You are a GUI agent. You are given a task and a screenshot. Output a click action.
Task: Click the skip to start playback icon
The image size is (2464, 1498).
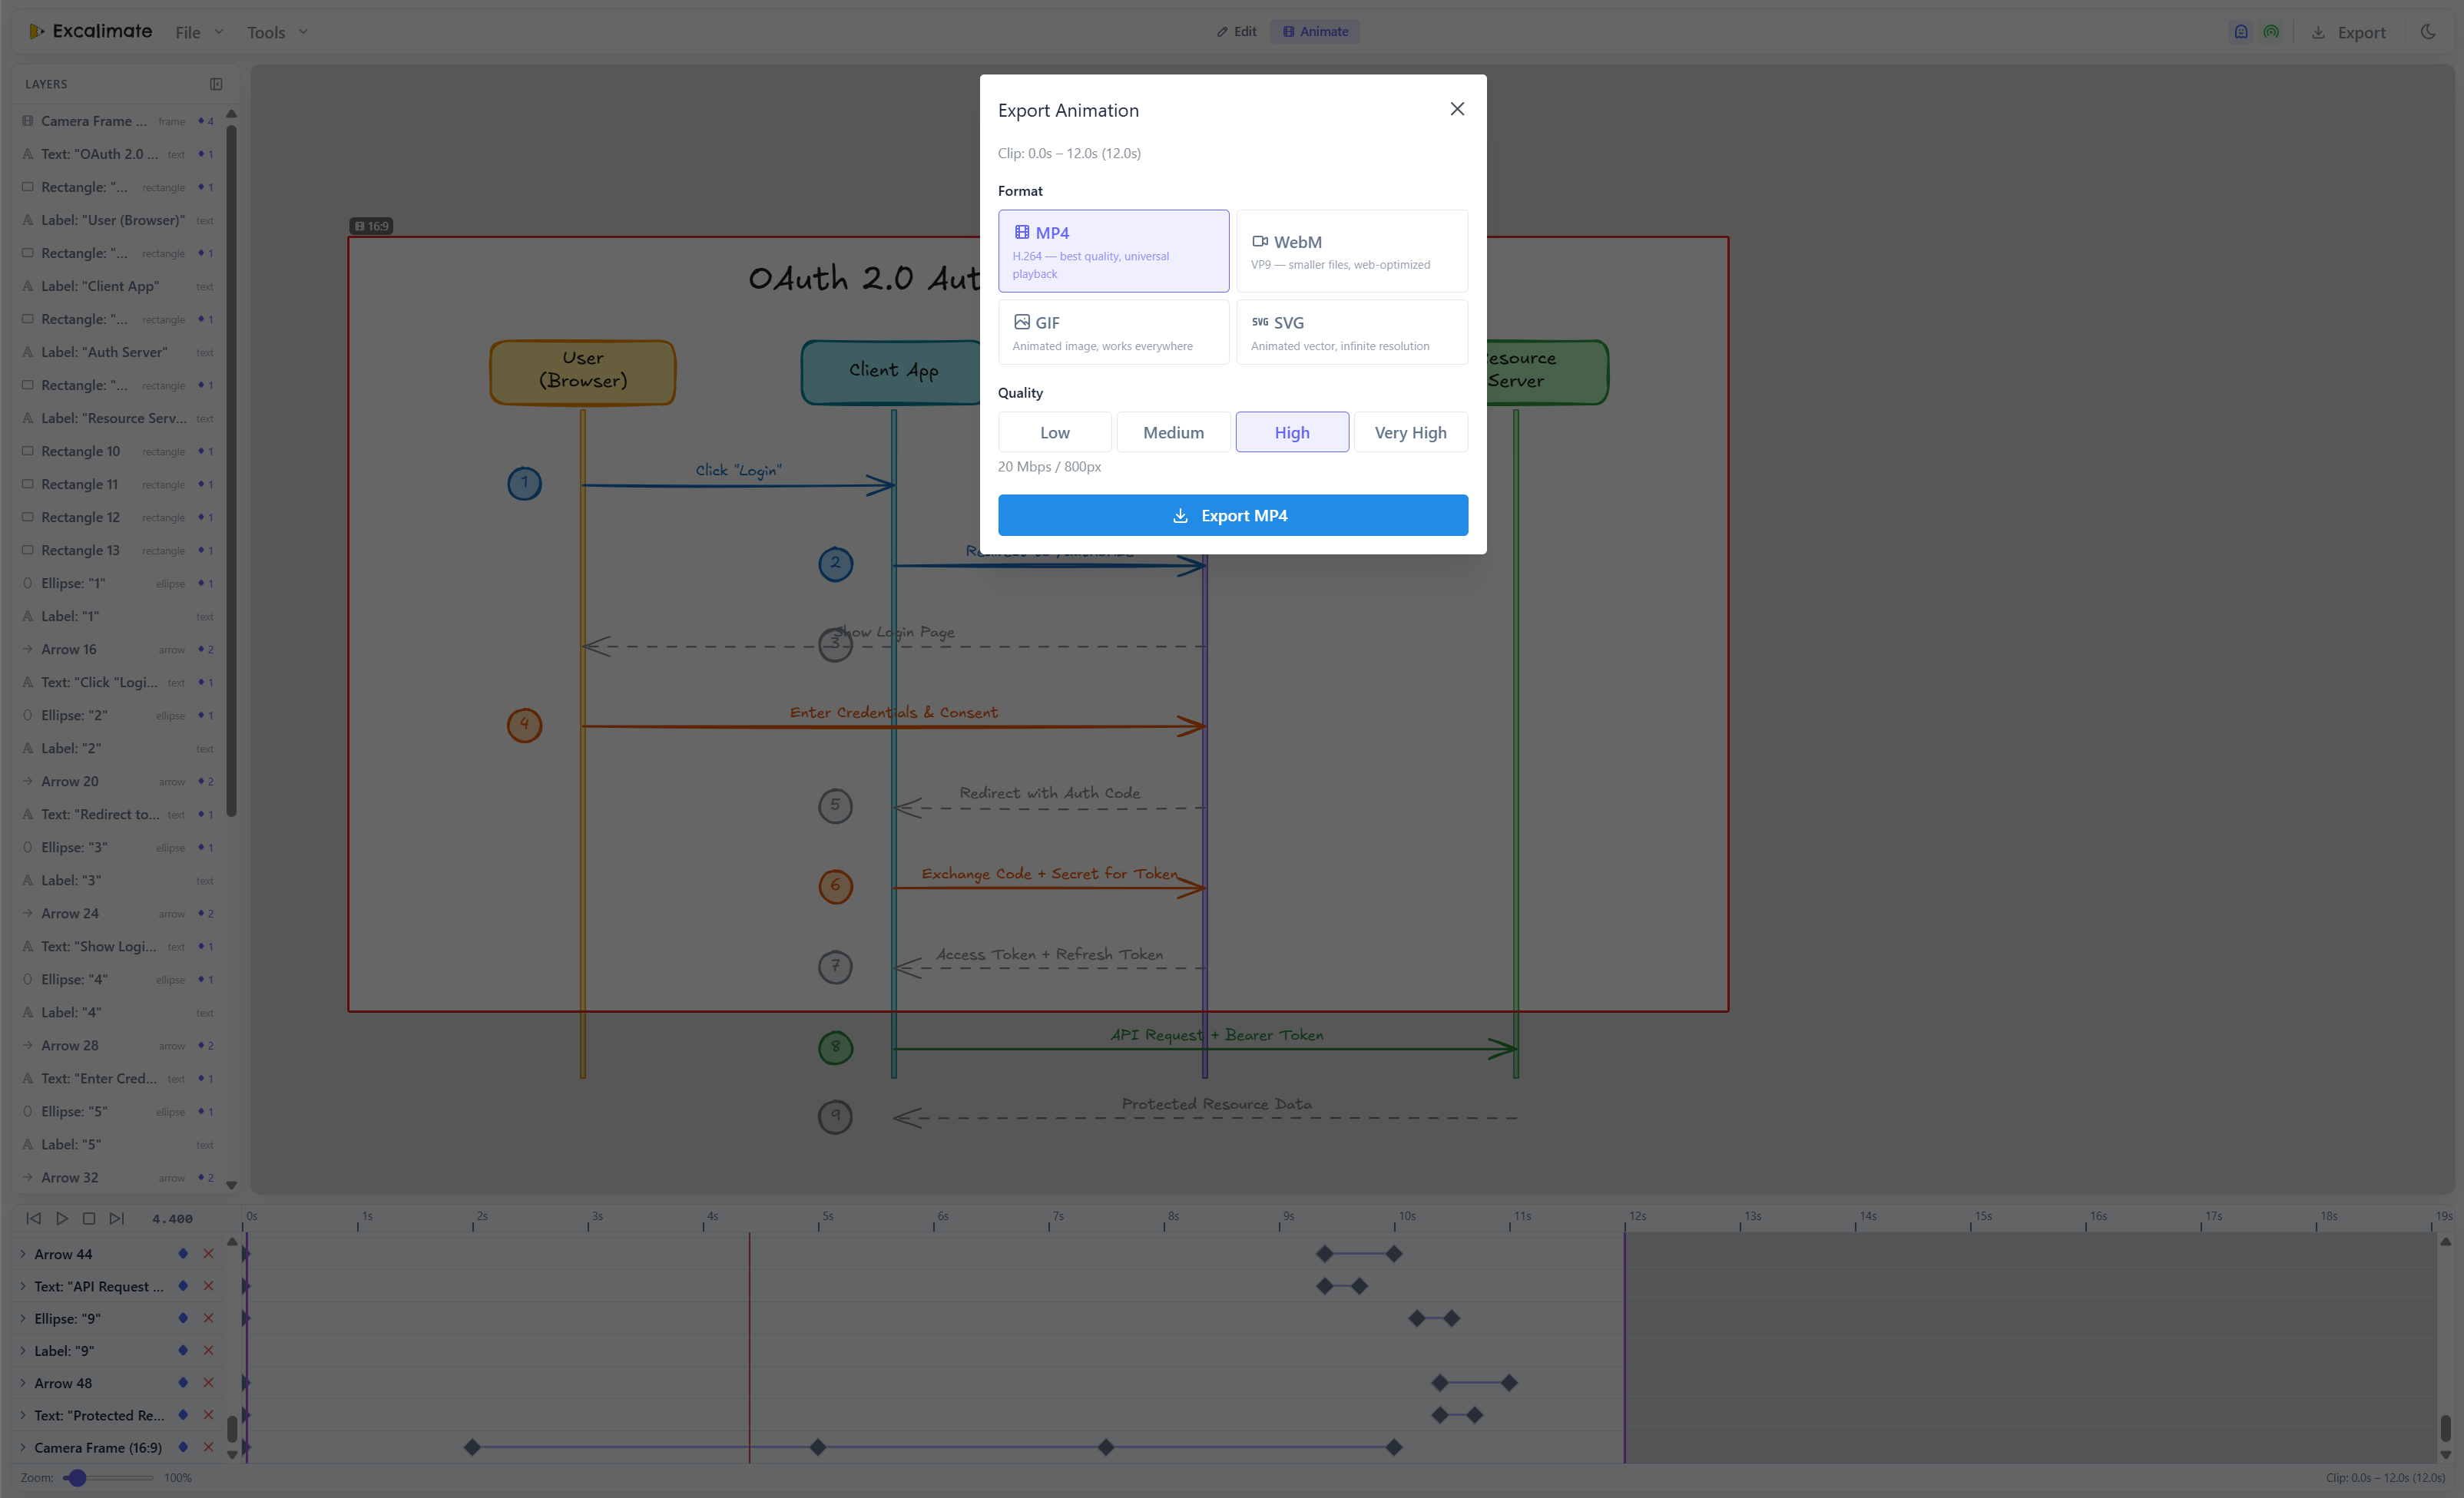pos(33,1219)
